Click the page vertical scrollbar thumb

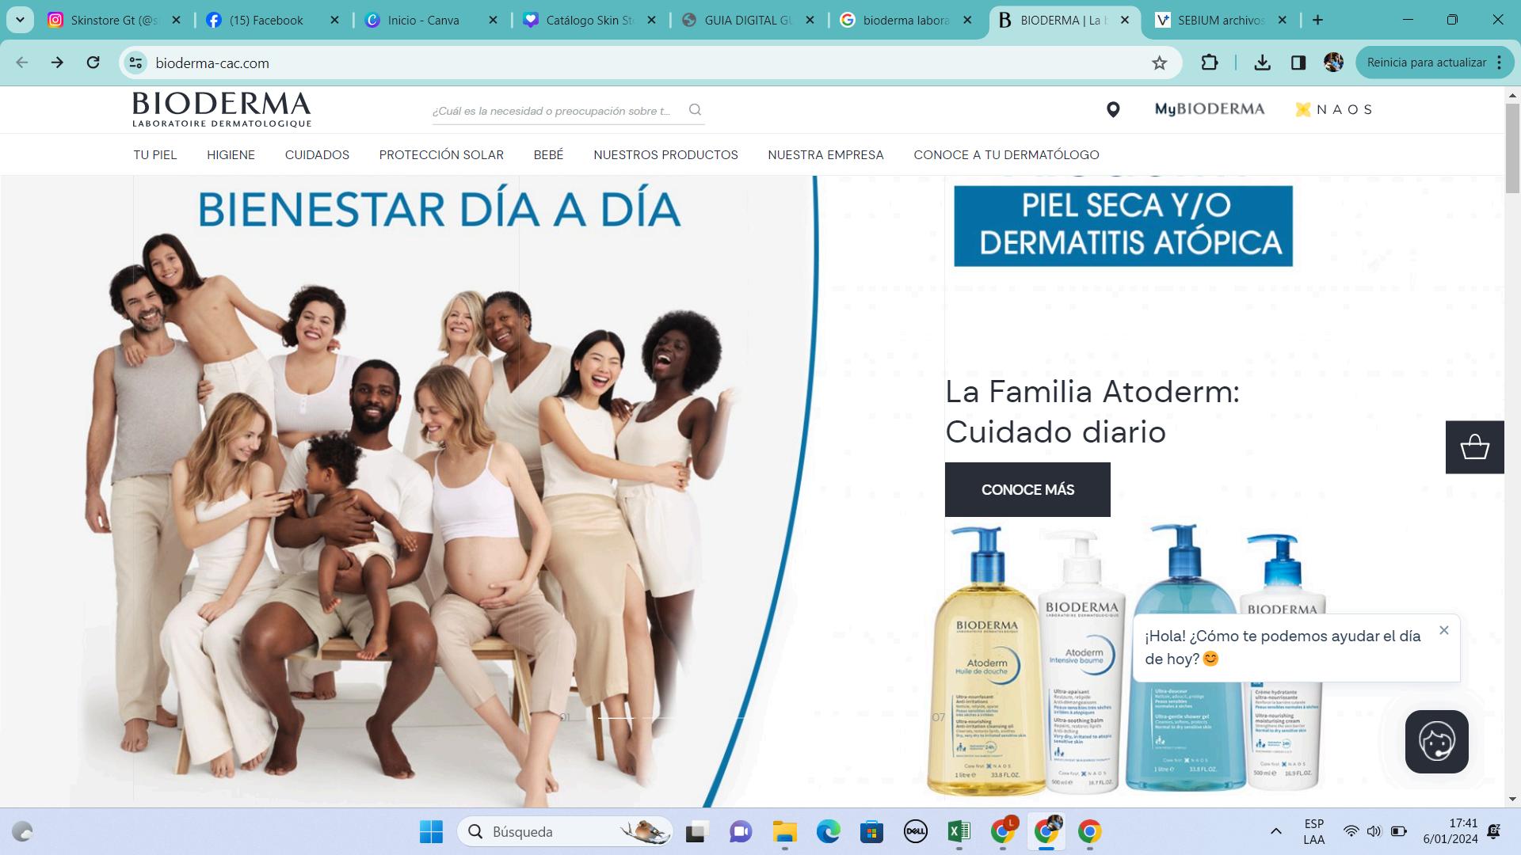pyautogui.click(x=1512, y=148)
